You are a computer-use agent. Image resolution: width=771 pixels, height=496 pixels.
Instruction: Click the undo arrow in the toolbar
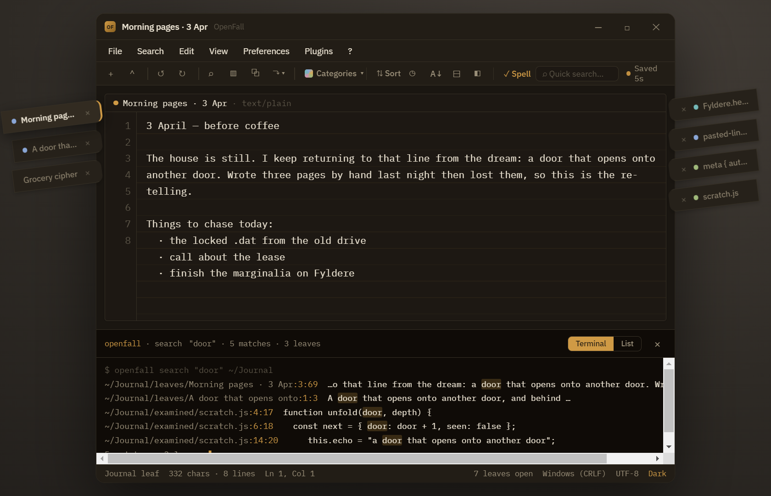pyautogui.click(x=161, y=73)
